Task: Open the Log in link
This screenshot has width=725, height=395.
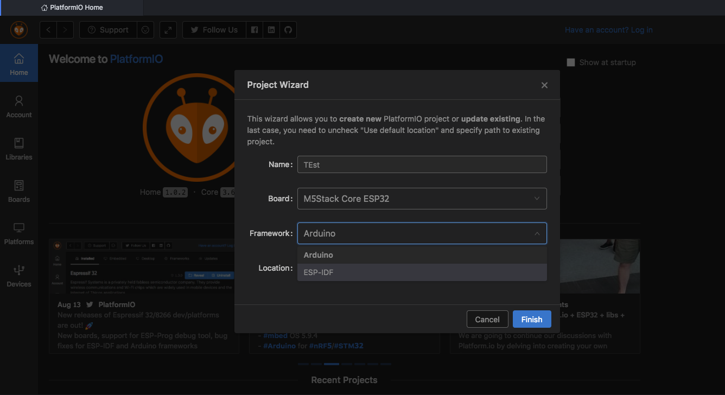Action: pos(641,30)
